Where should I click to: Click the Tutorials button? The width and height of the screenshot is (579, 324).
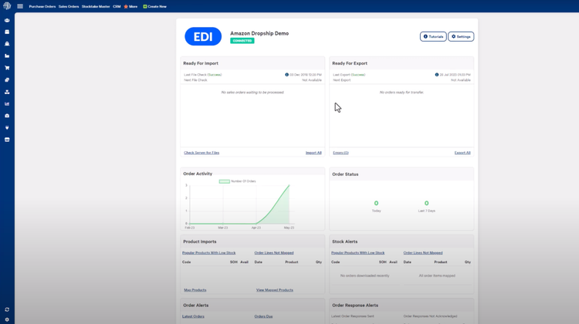[433, 36]
